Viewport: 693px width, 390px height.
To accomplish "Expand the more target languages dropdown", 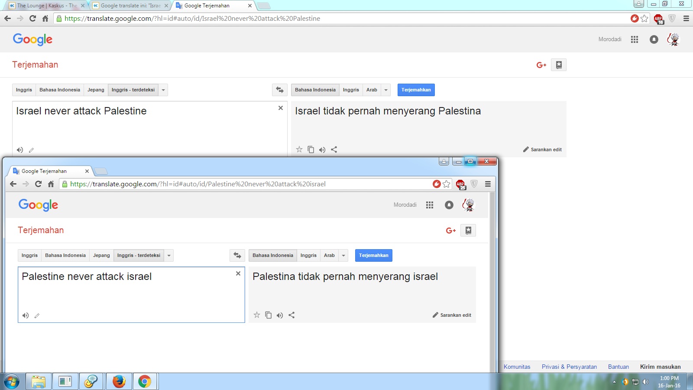I will 343,255.
